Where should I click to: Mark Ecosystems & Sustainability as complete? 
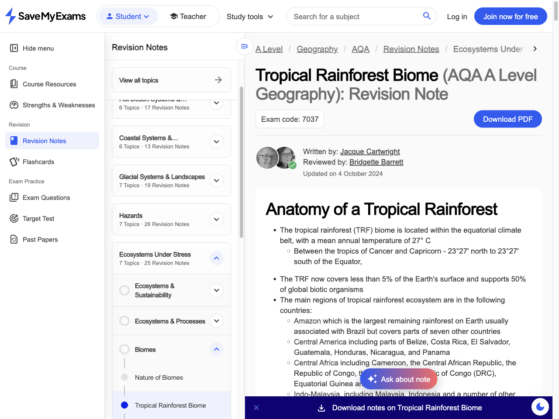124,290
